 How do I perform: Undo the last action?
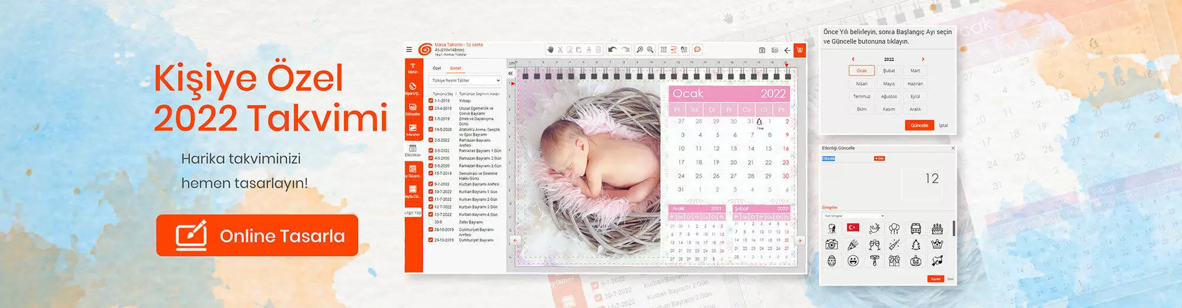point(612,50)
